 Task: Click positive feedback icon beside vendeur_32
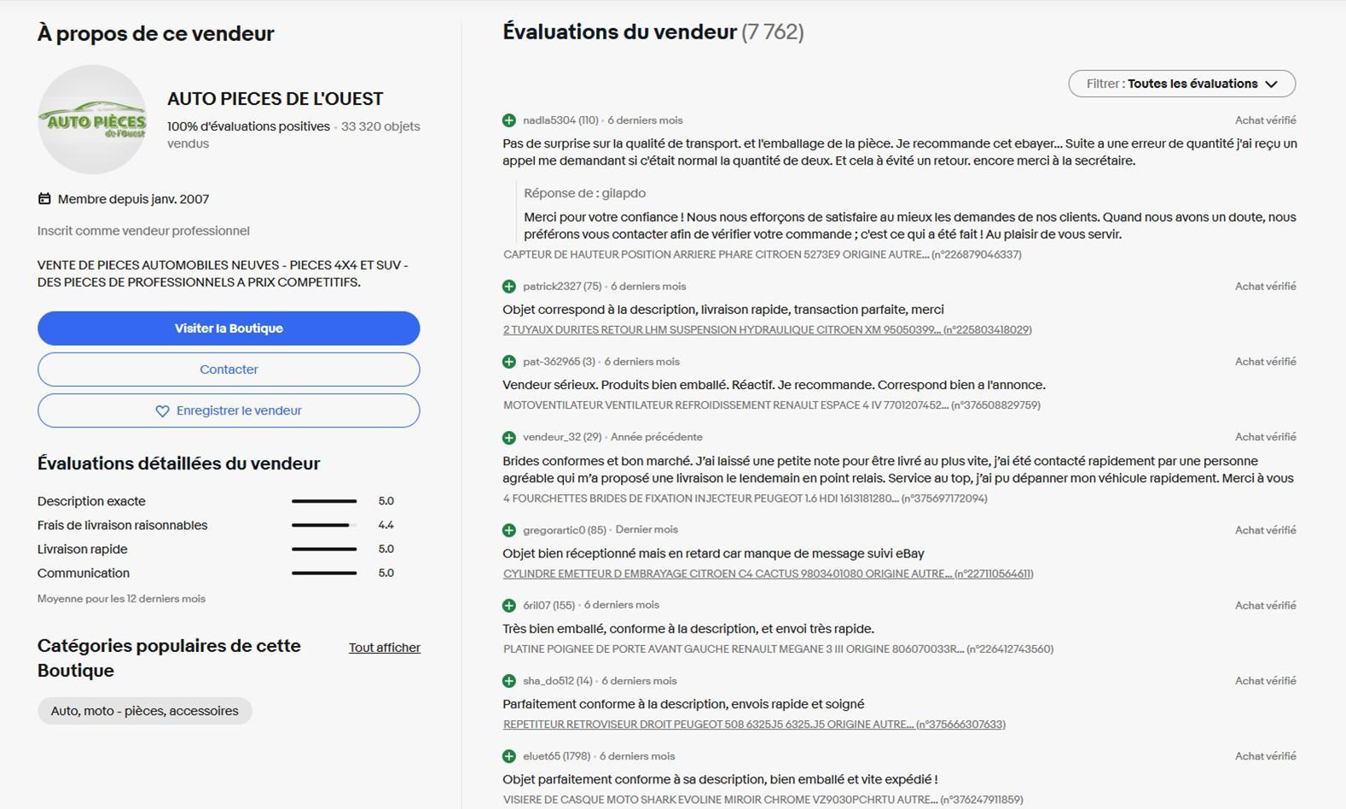point(509,437)
